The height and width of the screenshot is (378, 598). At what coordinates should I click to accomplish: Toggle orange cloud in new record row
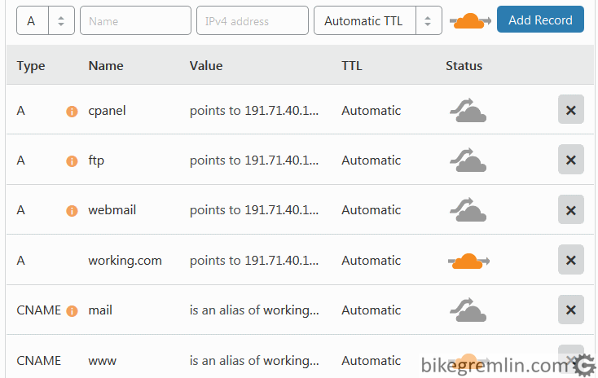[470, 21]
